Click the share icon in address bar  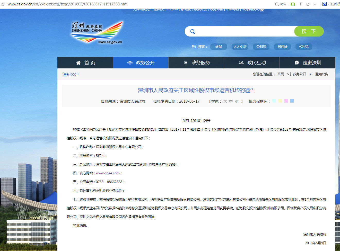pyautogui.click(x=308, y=4)
